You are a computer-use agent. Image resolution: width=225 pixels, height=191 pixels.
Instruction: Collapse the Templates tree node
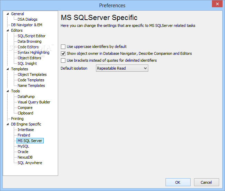pyautogui.click(x=8, y=69)
